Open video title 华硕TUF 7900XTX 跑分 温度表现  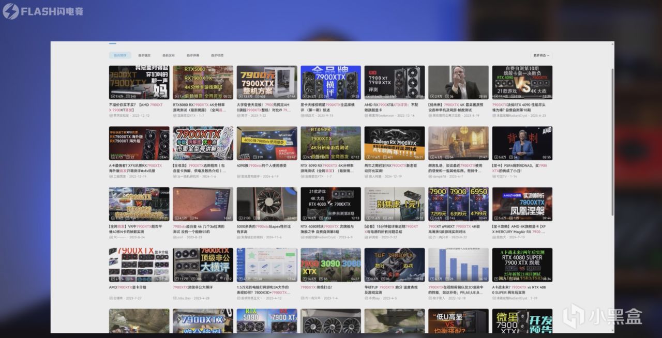tap(392, 289)
